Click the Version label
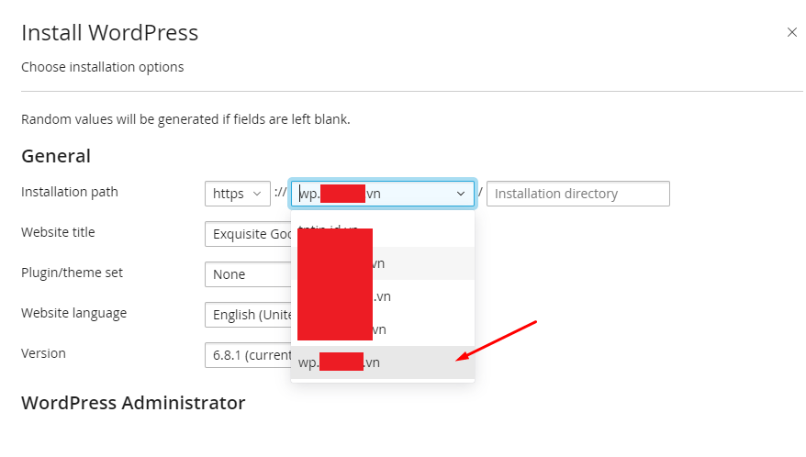The height and width of the screenshot is (457, 806). click(43, 353)
